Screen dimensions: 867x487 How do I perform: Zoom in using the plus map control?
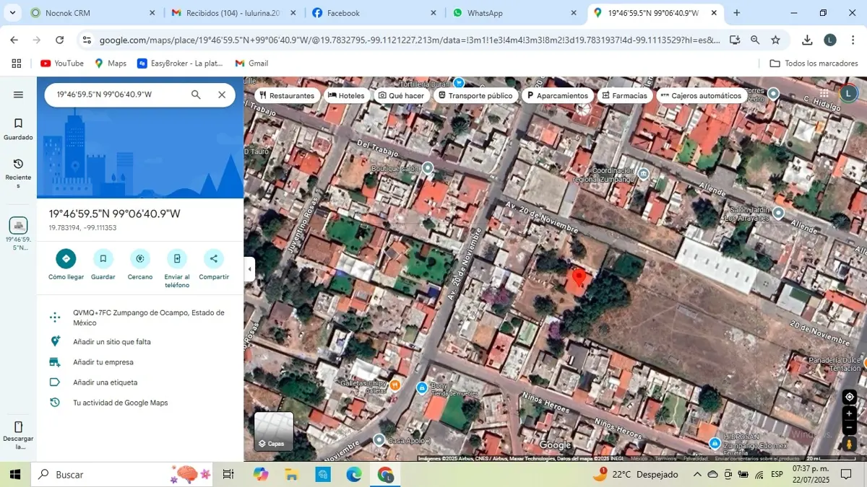(x=850, y=413)
